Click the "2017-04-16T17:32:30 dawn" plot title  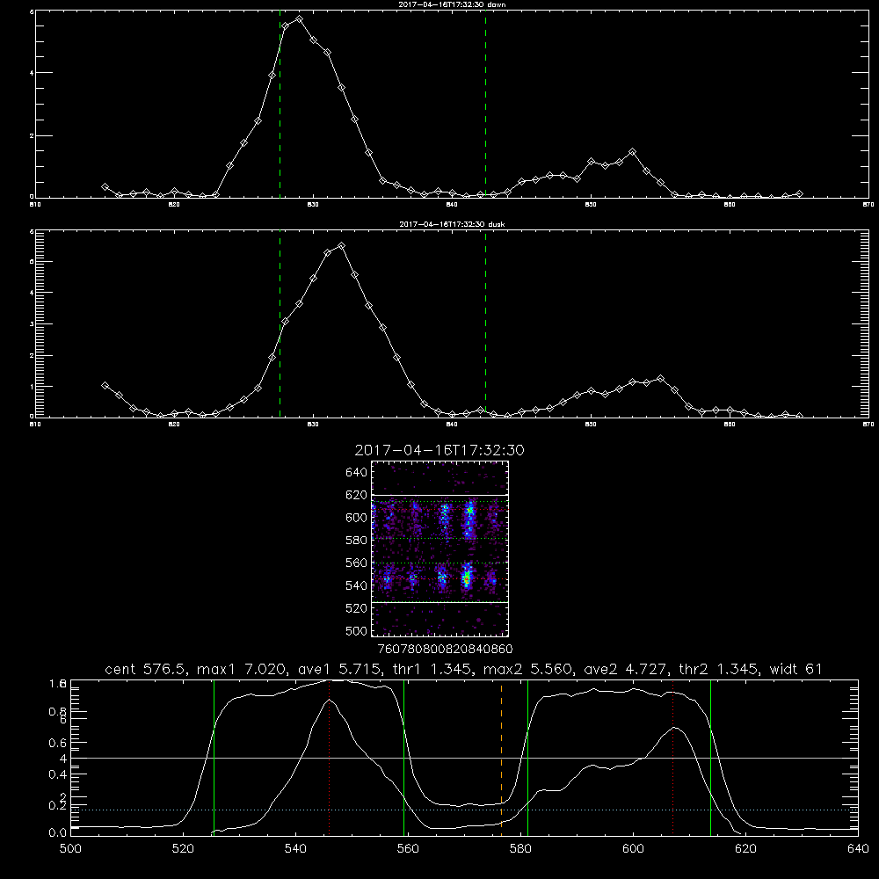click(452, 4)
